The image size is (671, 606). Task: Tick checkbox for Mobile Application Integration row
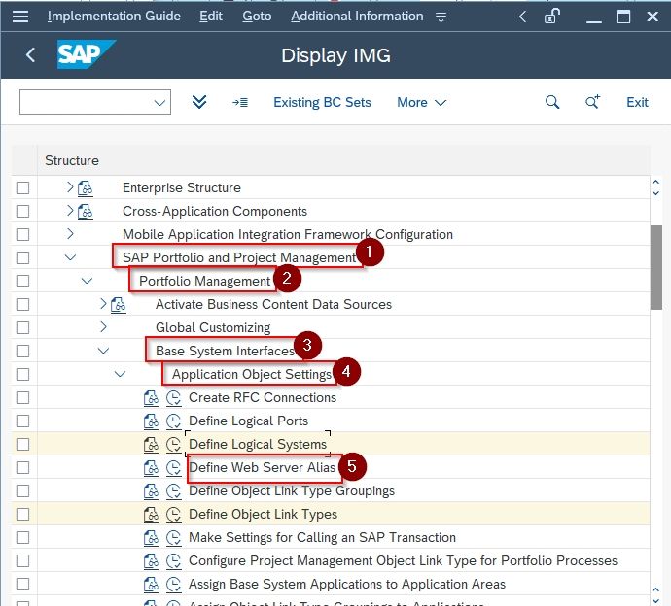click(22, 234)
